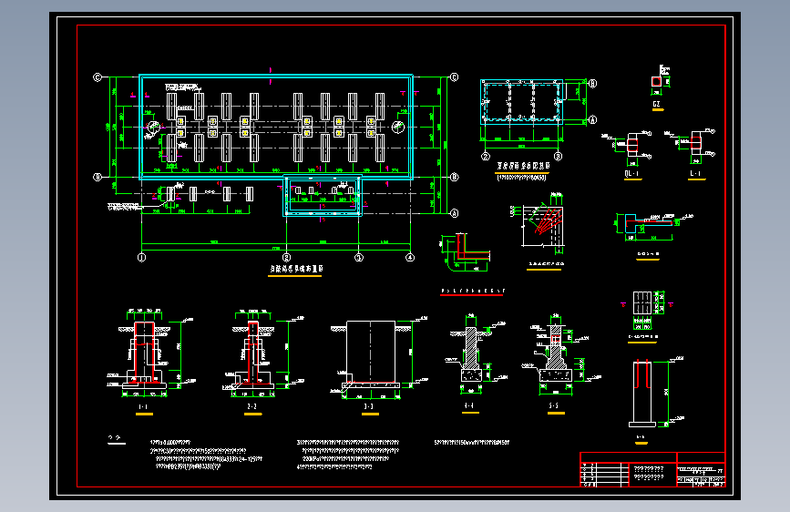Click the title block in the sheet corner
Screen dimensions: 790x512
[x=652, y=470]
